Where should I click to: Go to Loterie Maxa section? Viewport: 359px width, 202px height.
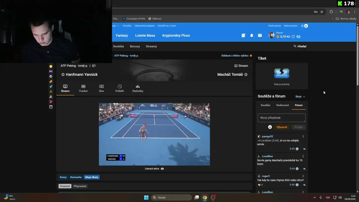[x=145, y=36]
